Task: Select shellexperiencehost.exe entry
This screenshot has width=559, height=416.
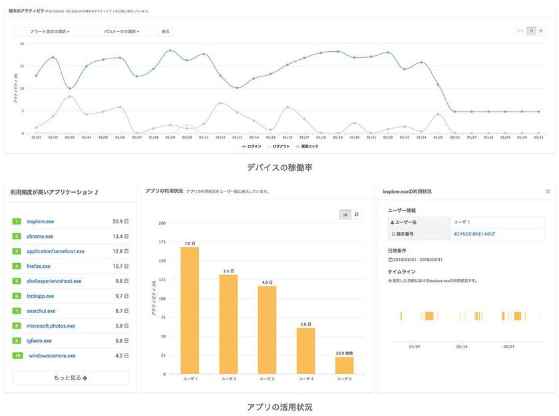Action: [x=54, y=281]
